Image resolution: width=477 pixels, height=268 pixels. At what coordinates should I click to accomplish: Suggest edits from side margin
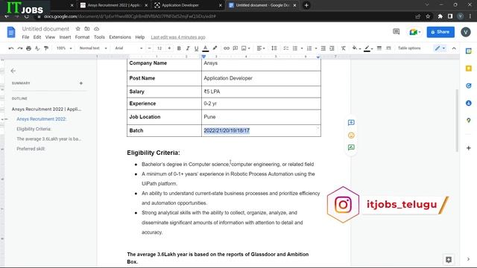tap(351, 147)
